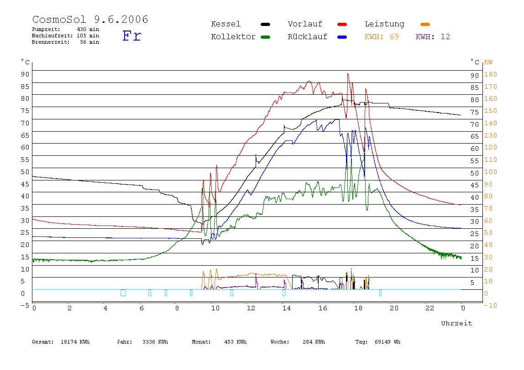Select the "Woche:" footer label

pos(280,342)
